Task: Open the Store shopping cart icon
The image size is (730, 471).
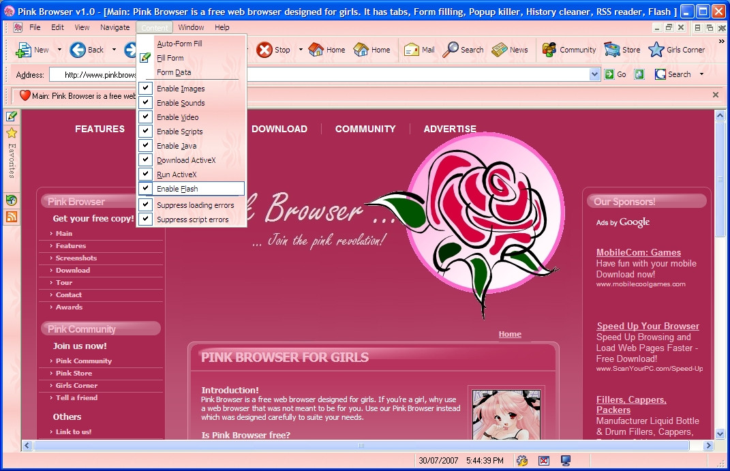Action: [x=612, y=50]
